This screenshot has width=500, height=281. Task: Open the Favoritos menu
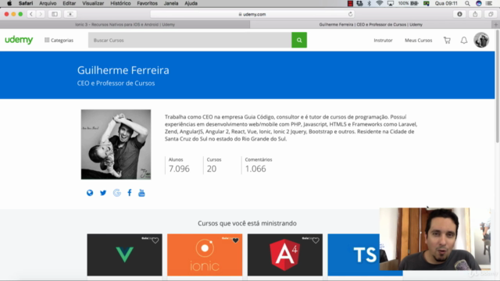pyautogui.click(x=148, y=3)
